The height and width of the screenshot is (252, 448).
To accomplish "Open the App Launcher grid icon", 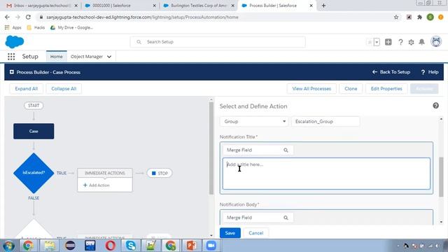I will pos(11,57).
